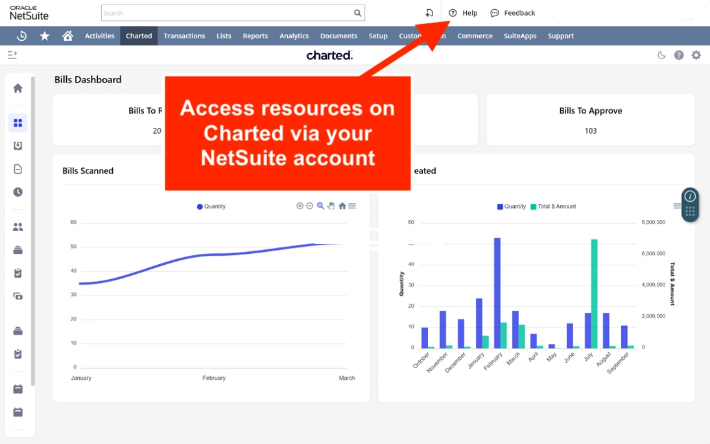Open Bills Scanned chart hamburger menu
The image size is (710, 444).
[352, 206]
